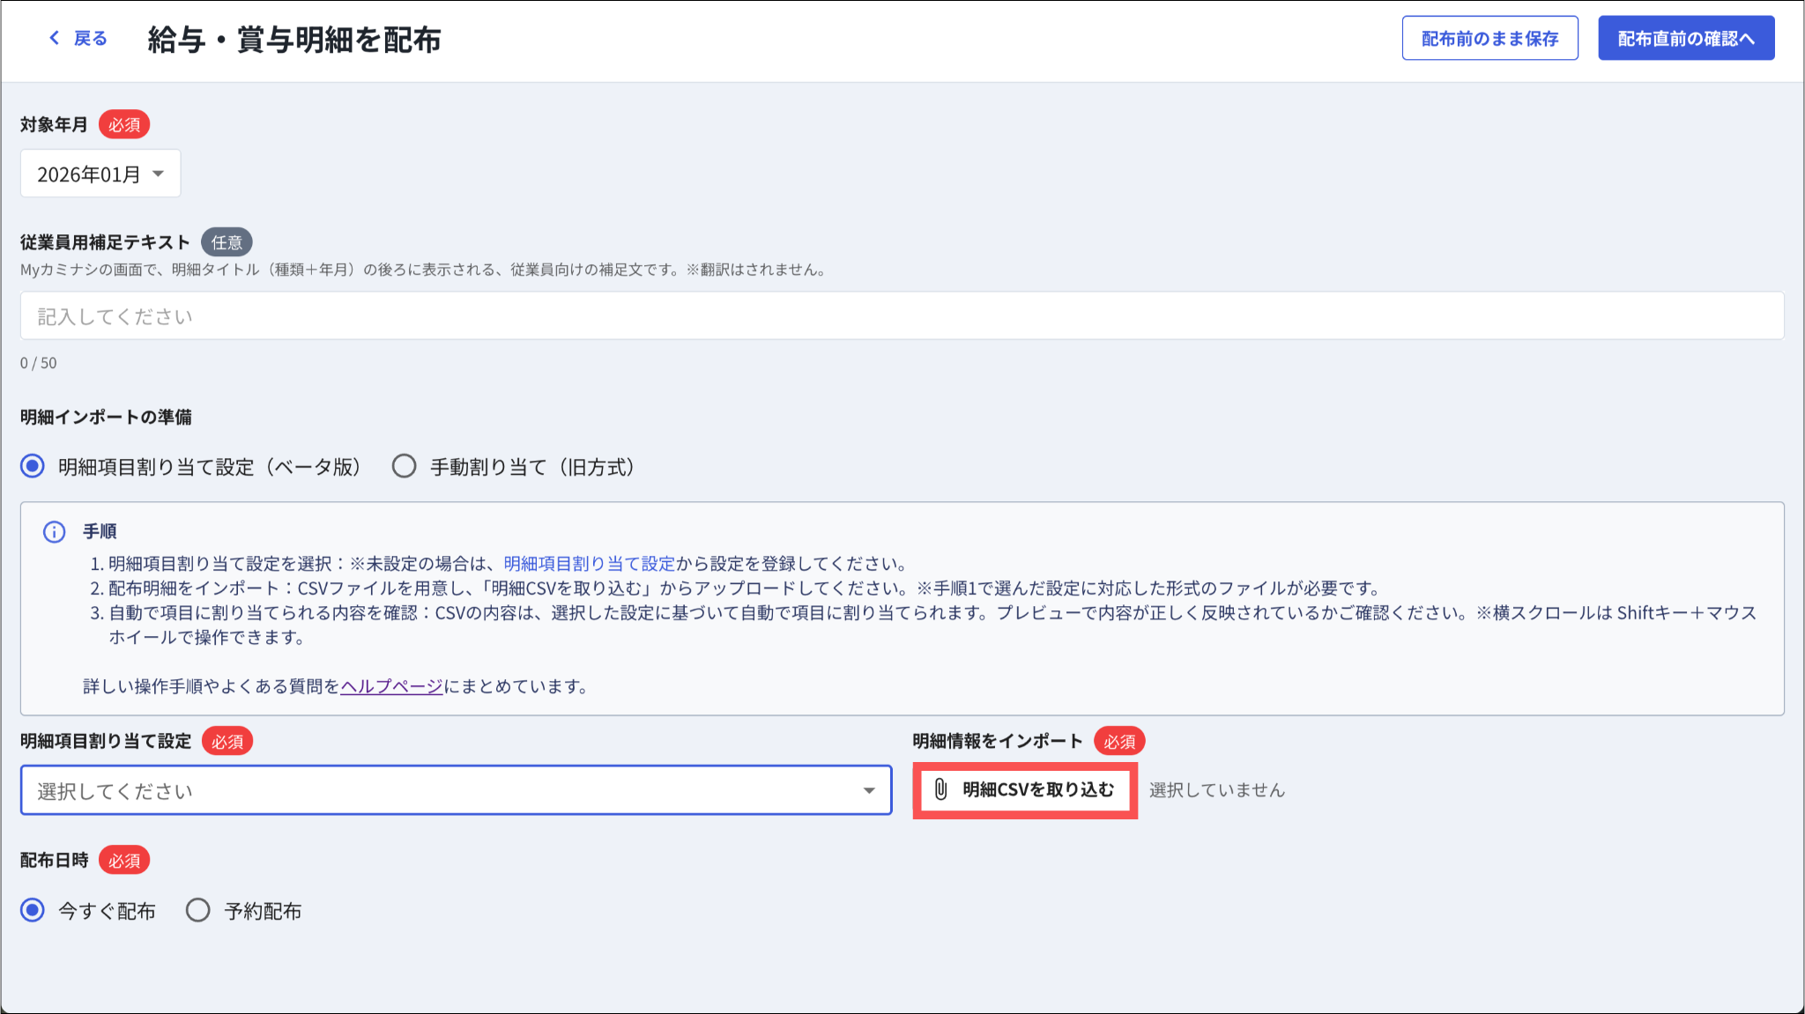
Task: Select 明細項目割り当て設定（ベータ版）radio button
Action: (x=33, y=466)
